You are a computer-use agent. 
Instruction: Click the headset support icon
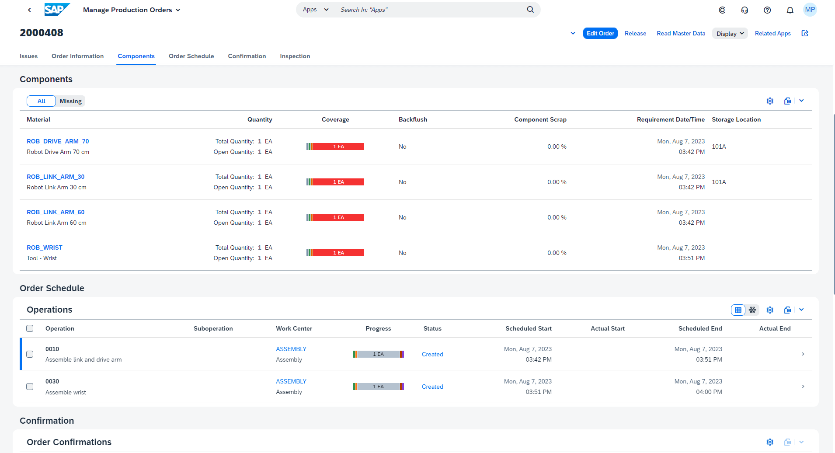745,10
